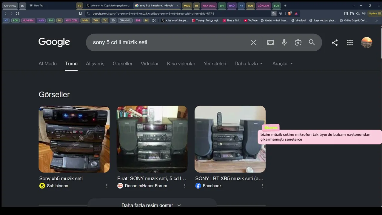
Task: Open site settings icon in the address bar
Action: pos(88,13)
